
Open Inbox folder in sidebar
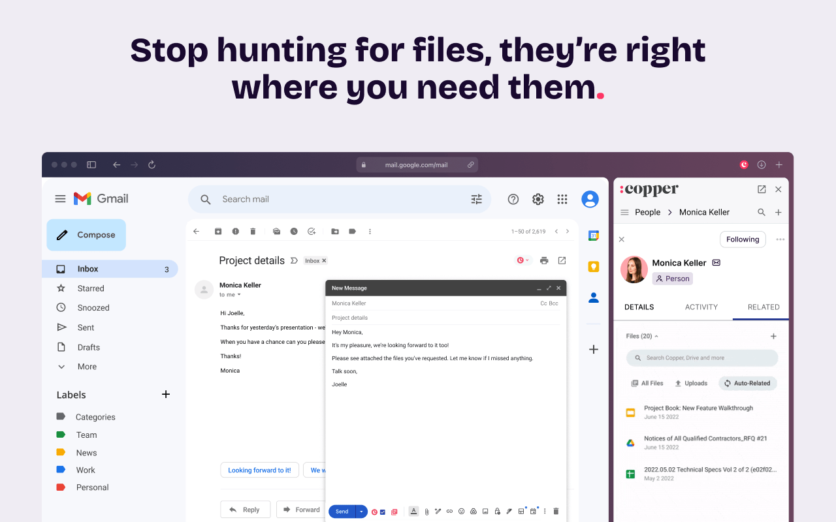110,269
